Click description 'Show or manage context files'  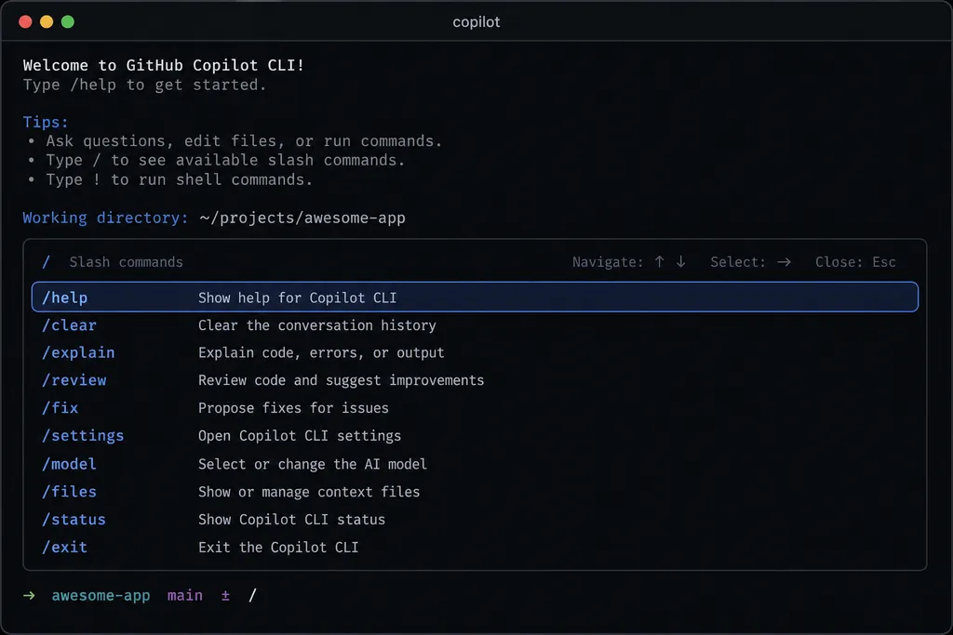(309, 492)
